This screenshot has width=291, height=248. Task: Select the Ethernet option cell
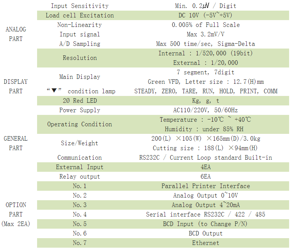pyautogui.click(x=205, y=243)
